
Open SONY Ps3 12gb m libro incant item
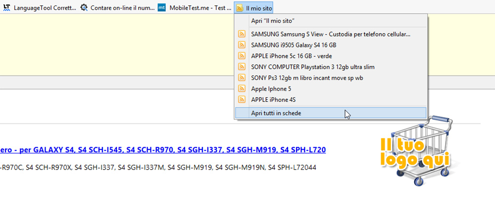click(x=331, y=78)
